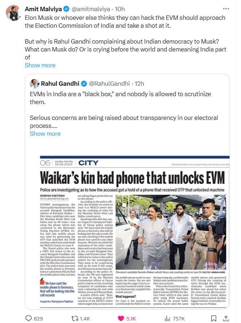Expand Amit Malviya's post with Show more
The width and height of the screenshot is (241, 323).
point(40,65)
